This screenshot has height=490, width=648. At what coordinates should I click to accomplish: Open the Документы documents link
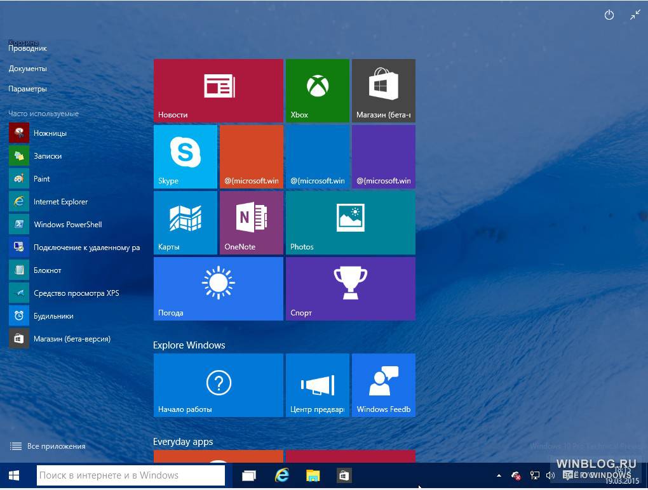28,69
